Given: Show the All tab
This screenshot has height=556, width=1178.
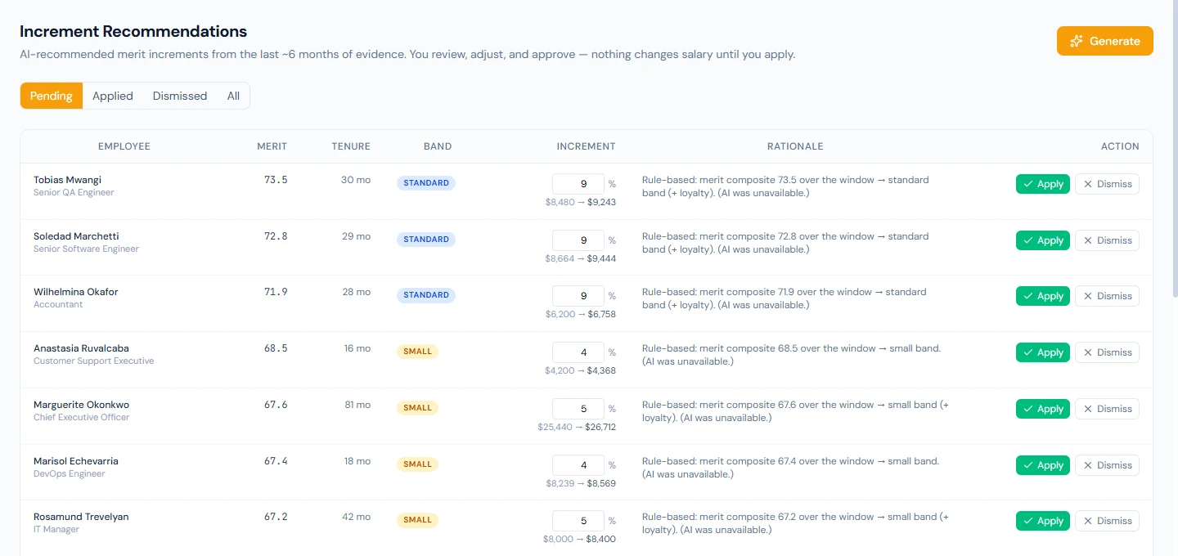Looking at the screenshot, I should 233,96.
